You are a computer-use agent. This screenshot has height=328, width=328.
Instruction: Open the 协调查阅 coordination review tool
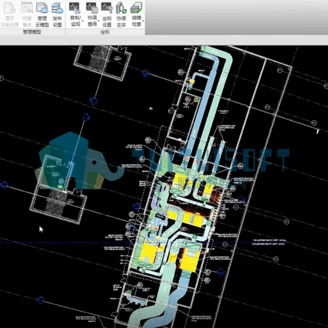[x=92, y=14]
